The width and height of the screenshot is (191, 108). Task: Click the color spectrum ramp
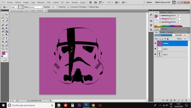tap(168, 26)
